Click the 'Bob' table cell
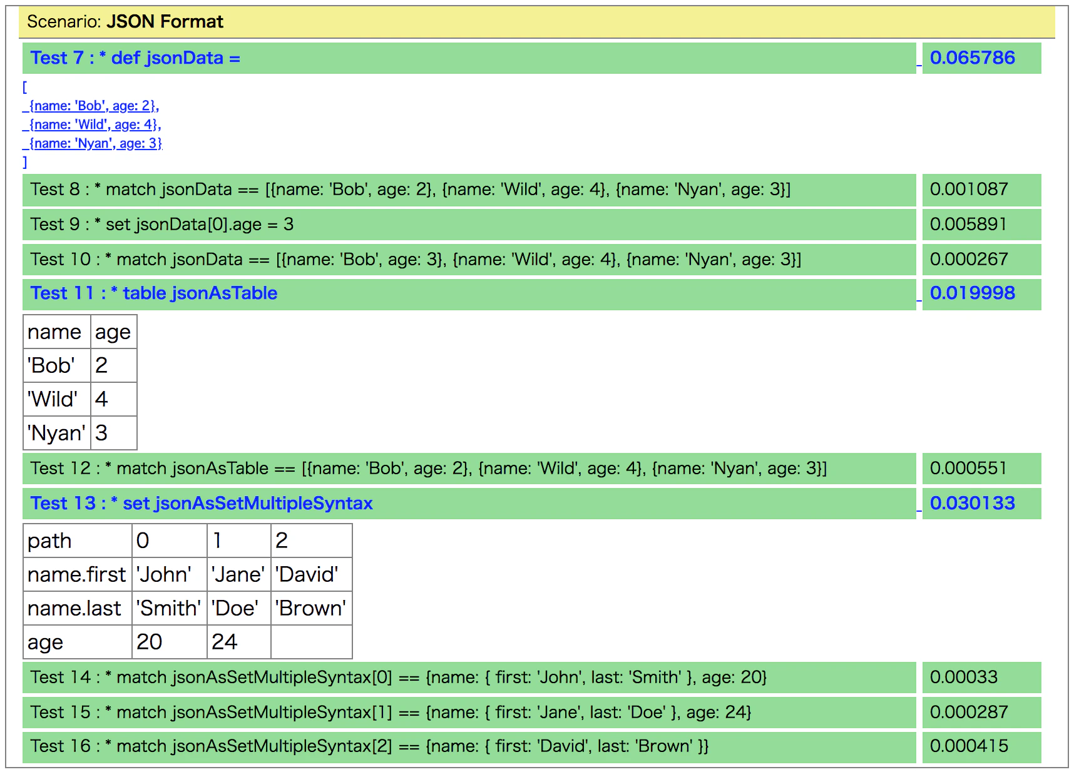 point(57,365)
